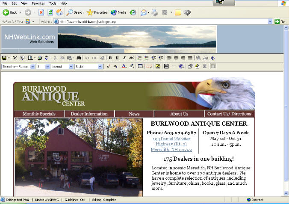
Task: Open the Help menu
Action: pyautogui.click(x=64, y=3)
